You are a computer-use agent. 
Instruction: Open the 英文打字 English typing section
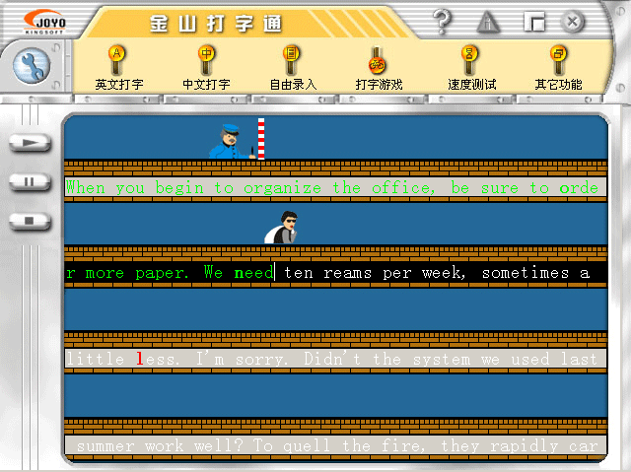click(119, 68)
